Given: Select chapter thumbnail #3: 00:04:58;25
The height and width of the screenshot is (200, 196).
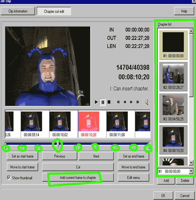Looking at the screenshot, I should point(173,108).
